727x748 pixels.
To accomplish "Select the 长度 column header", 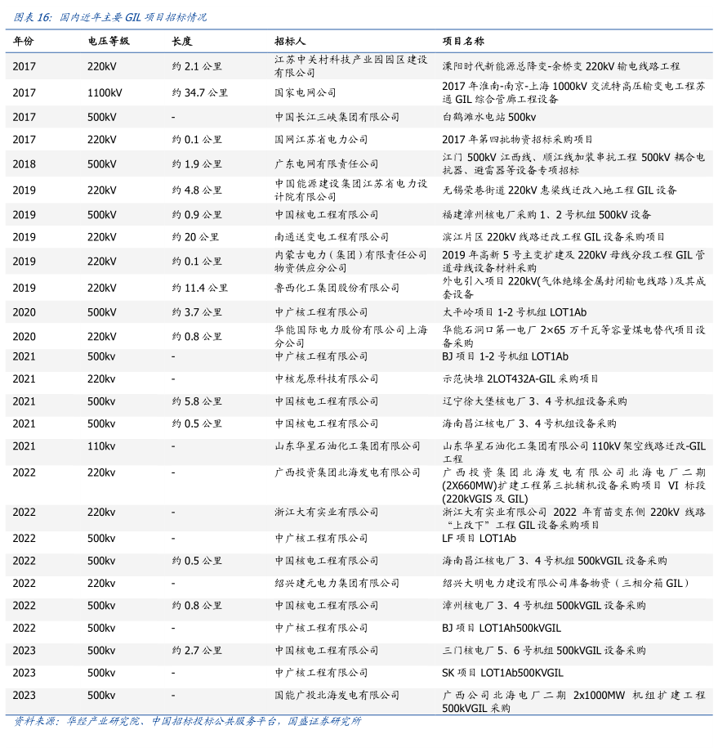I will coord(181,41).
